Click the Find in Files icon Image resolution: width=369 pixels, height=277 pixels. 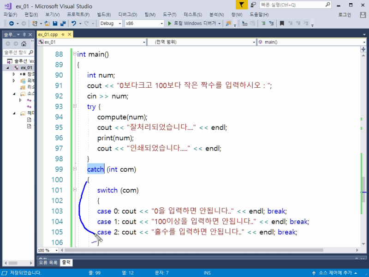pos(228,24)
